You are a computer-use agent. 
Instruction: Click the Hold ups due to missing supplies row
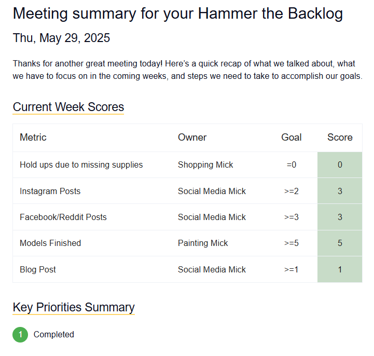[81, 165]
